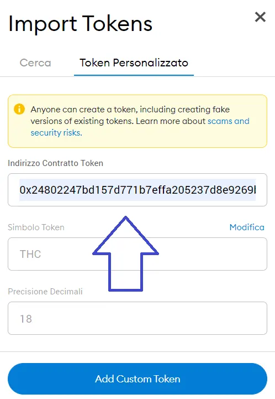The width and height of the screenshot is (275, 399).
Task: Click the yellow info warning icon
Action: (x=19, y=109)
